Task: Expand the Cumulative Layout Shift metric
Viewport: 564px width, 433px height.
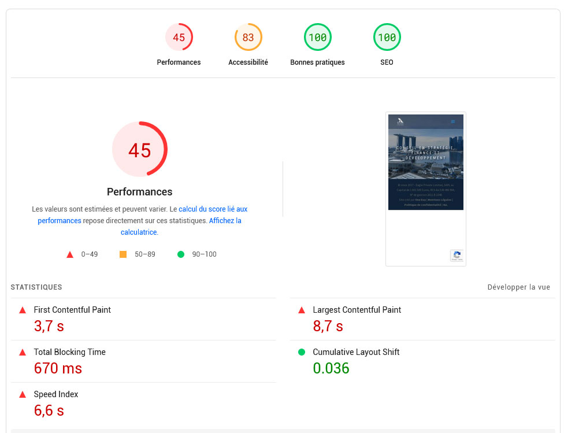Action: click(x=422, y=361)
